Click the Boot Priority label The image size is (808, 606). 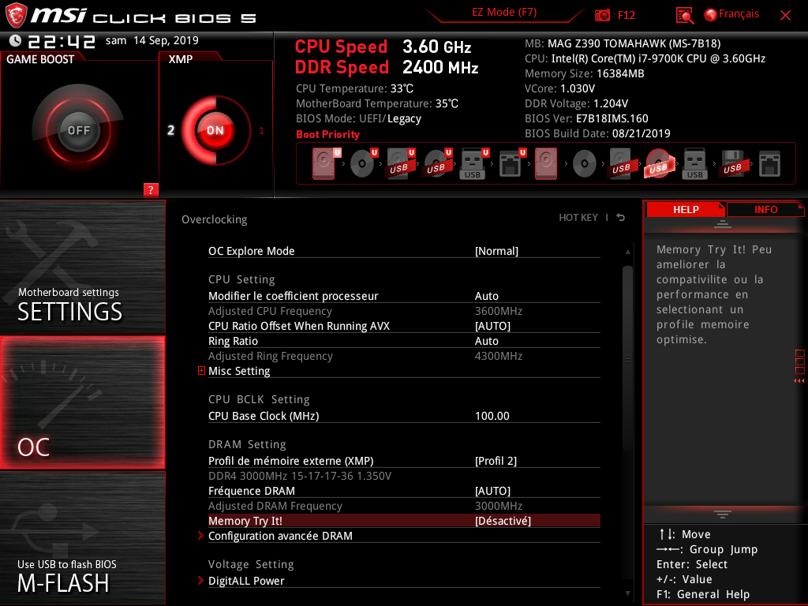click(327, 134)
